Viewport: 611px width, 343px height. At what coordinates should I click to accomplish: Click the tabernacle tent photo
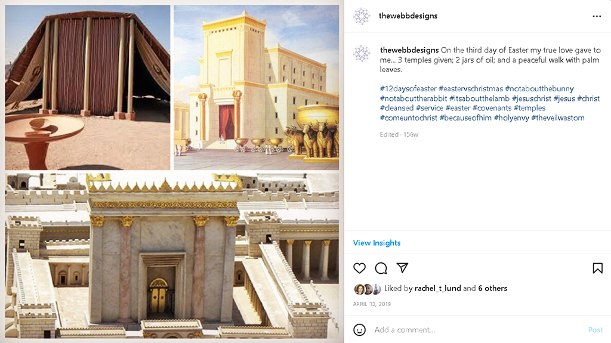88,87
